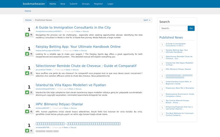
Task: Open the Register page
Action: [x=98, y=4]
